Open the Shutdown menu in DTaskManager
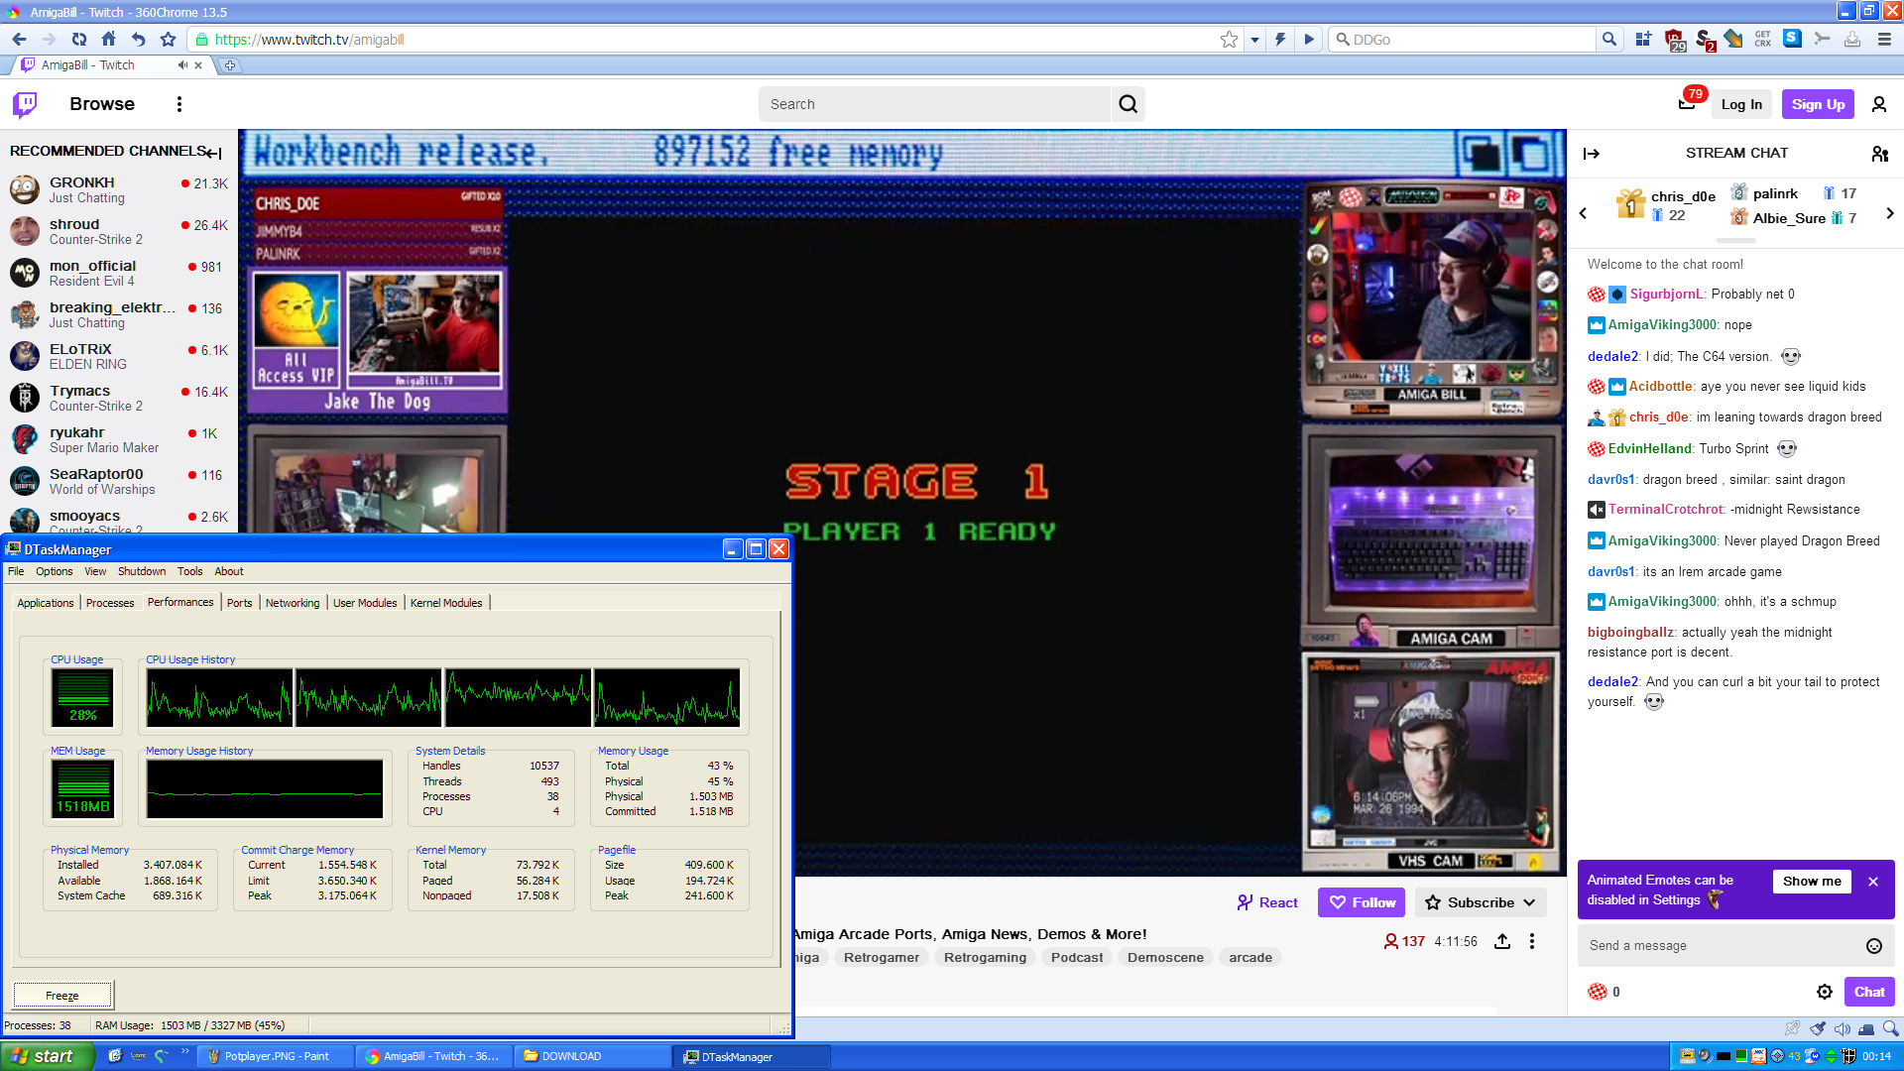Screen dimensions: 1904x1071 point(141,571)
